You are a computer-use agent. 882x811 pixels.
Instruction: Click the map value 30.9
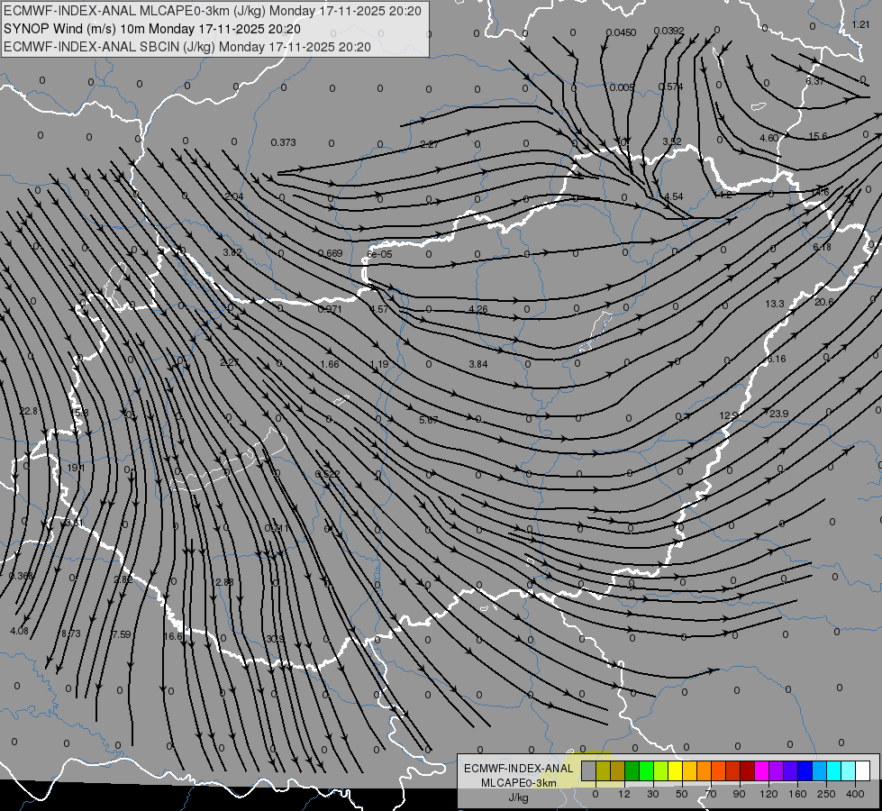pos(275,639)
